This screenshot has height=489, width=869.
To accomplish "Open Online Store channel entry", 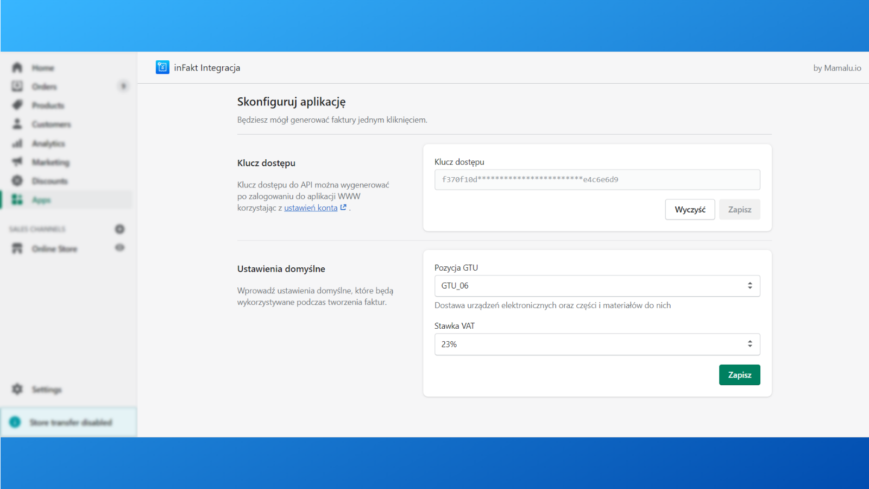I will (54, 249).
